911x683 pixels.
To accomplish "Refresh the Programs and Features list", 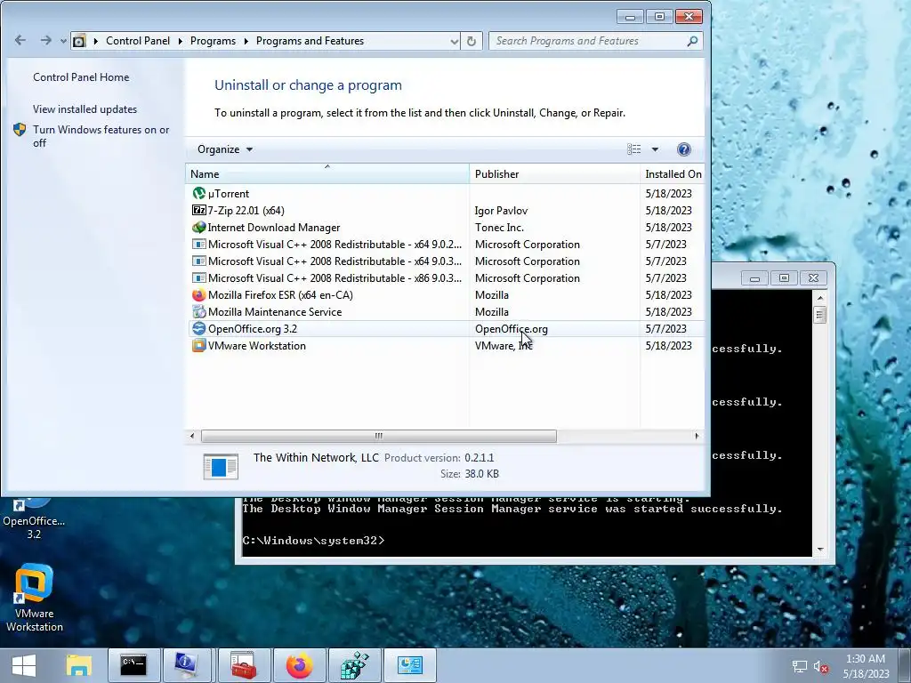I will (472, 41).
